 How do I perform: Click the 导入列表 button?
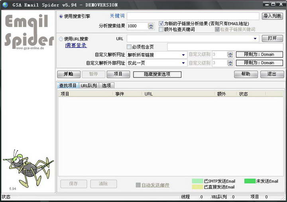pyautogui.click(x=272, y=16)
